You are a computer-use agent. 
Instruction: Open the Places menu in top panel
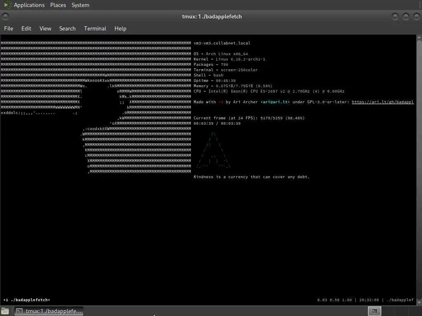click(x=58, y=5)
